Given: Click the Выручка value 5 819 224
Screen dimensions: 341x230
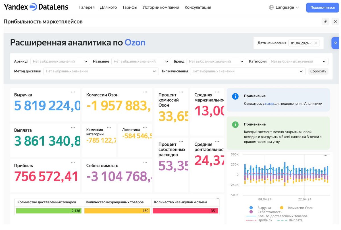Looking at the screenshot, I should 47,106.
